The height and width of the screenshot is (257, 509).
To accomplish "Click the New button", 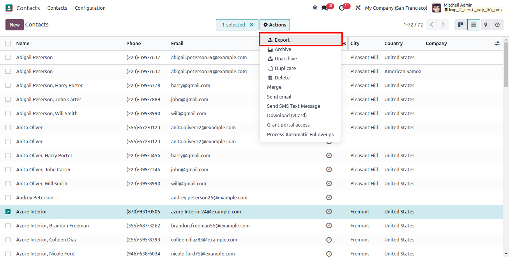I will click(14, 25).
